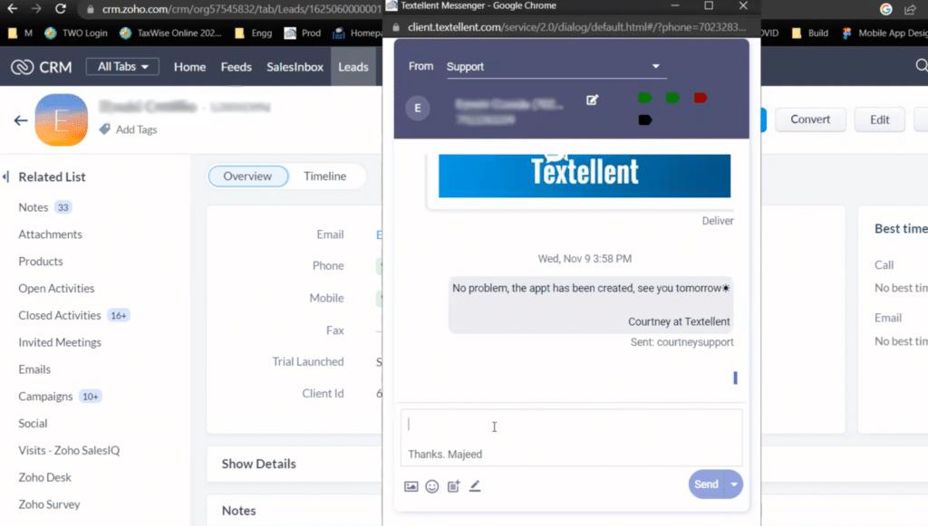The height and width of the screenshot is (526, 928).
Task: Click the edit contact pencil icon
Action: coord(592,100)
